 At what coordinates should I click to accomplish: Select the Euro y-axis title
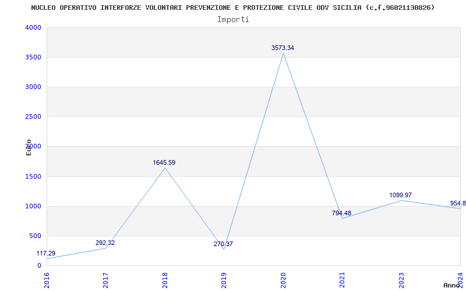pyautogui.click(x=29, y=147)
